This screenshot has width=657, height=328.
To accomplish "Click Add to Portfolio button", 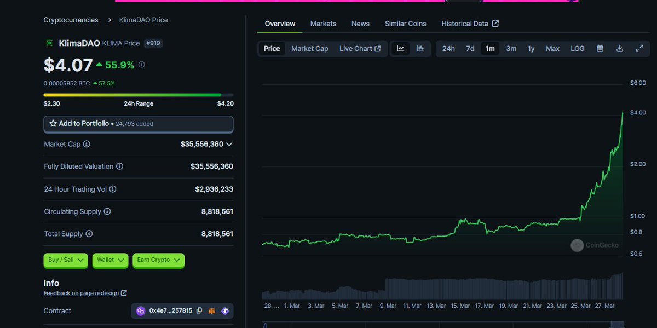I will coord(139,124).
